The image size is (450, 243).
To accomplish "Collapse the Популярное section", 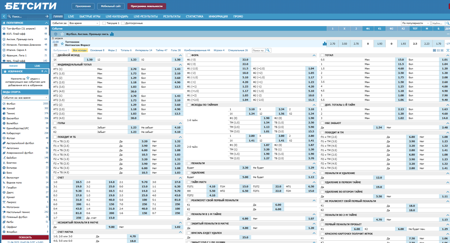I will tap(47, 23).
